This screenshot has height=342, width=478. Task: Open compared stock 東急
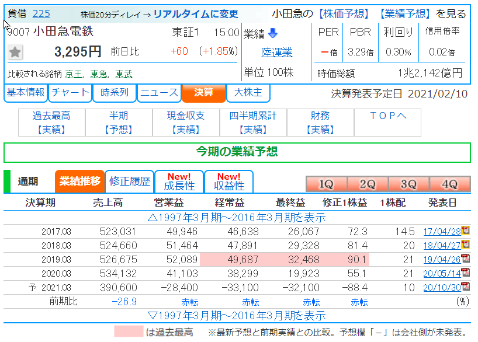[x=99, y=74]
